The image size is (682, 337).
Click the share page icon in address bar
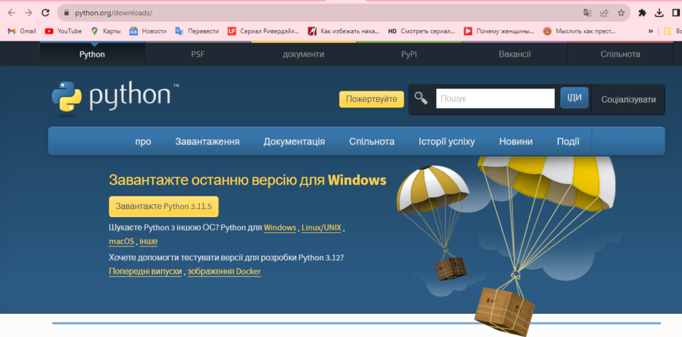point(604,13)
